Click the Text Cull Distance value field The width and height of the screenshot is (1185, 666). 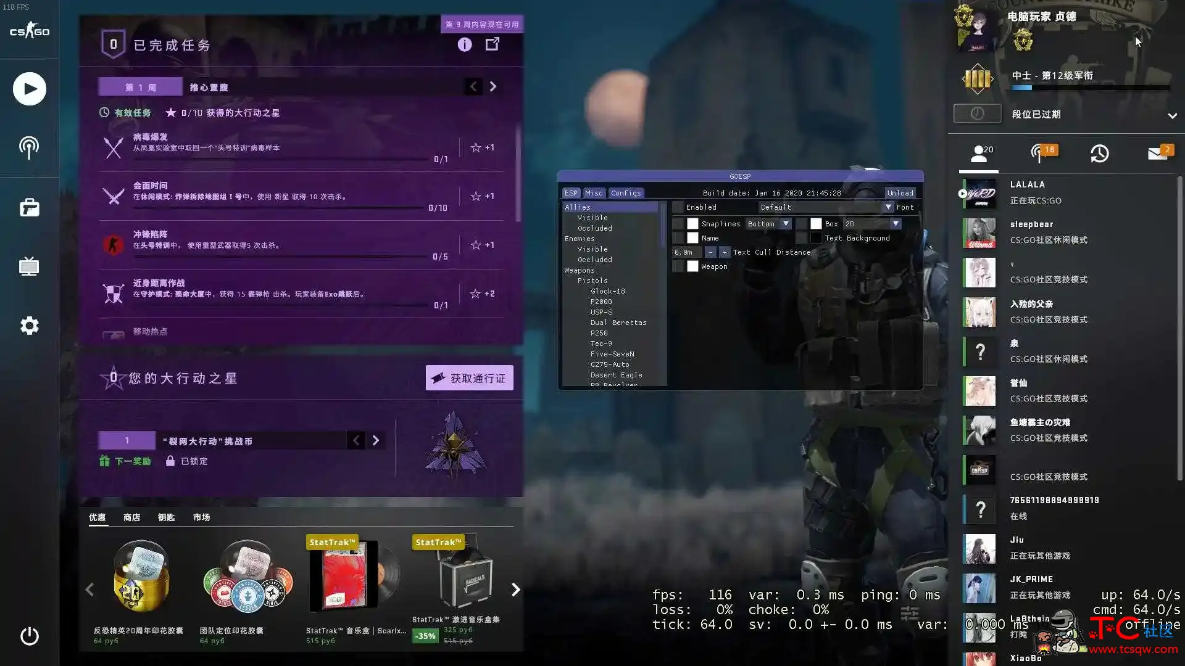[687, 252]
